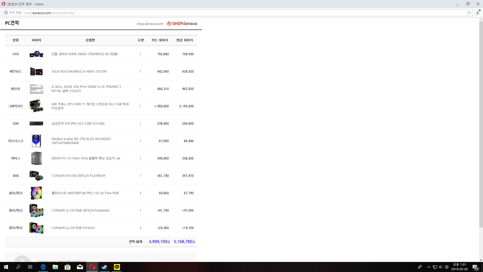The width and height of the screenshot is (483, 272).
Task: Open Microsoft Store from taskbar
Action: [67, 267]
